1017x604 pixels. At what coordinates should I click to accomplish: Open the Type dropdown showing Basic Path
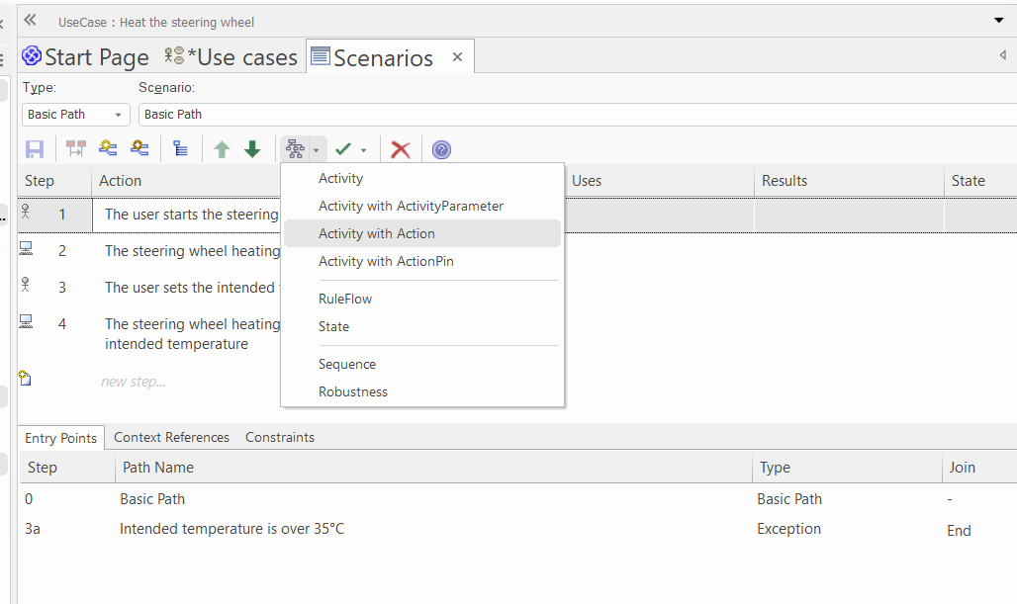pos(75,115)
